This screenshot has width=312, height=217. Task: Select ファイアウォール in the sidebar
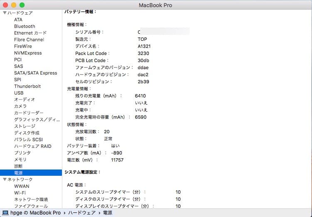point(31,206)
